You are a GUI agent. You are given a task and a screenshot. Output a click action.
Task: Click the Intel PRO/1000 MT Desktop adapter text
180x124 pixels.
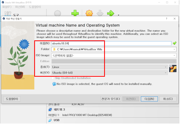click(x=87, y=115)
